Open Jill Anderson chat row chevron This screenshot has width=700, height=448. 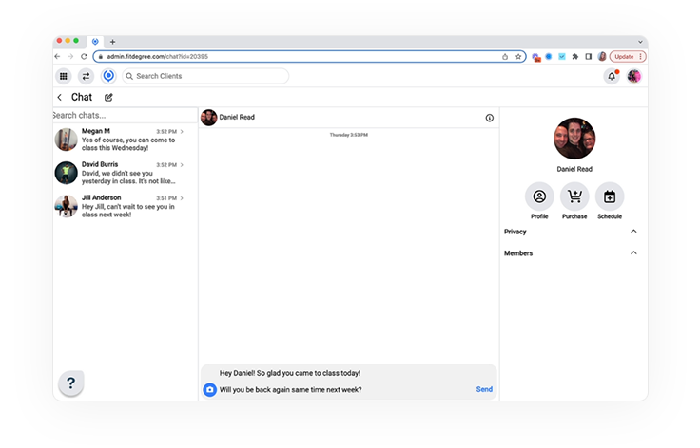182,198
